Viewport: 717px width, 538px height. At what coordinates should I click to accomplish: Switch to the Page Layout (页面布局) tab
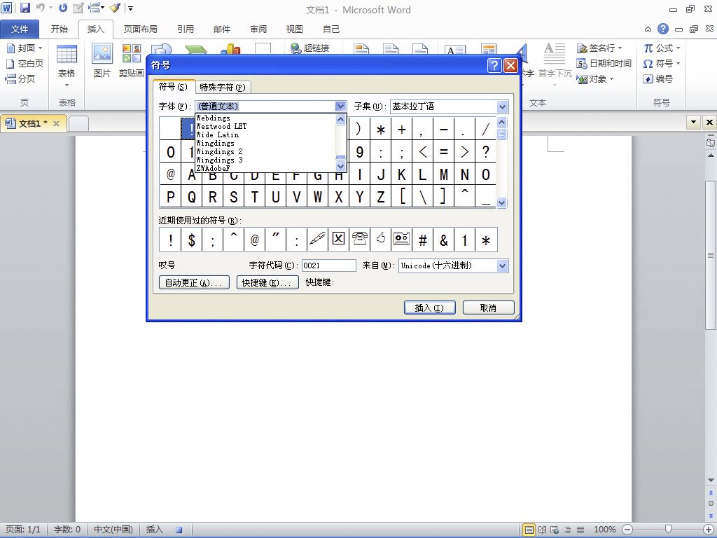140,29
